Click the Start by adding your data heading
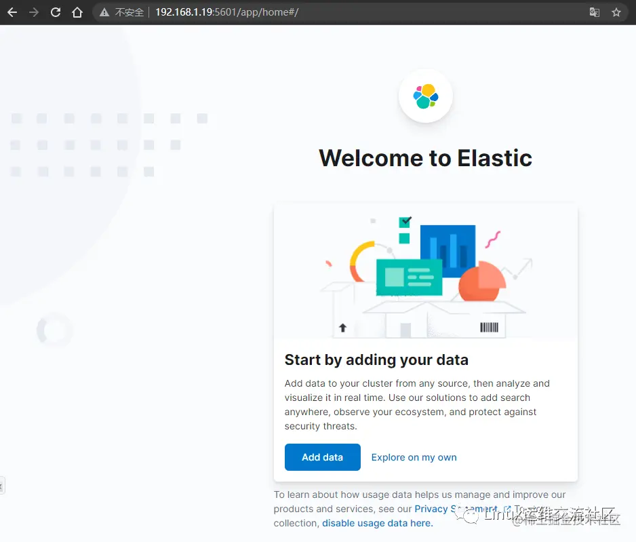 click(376, 360)
